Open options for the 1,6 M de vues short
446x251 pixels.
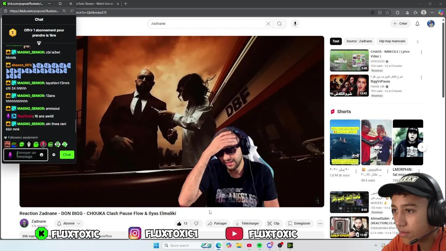[x=356, y=171]
